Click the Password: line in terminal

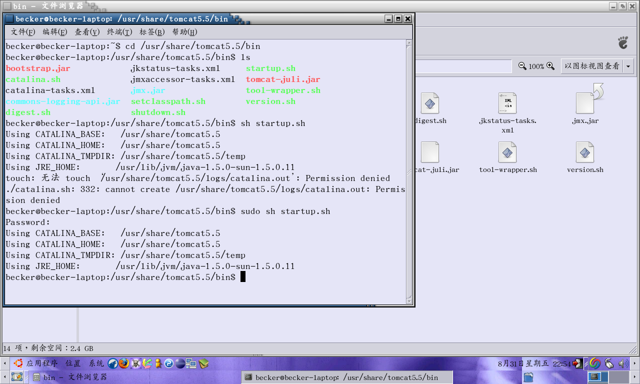tap(28, 222)
